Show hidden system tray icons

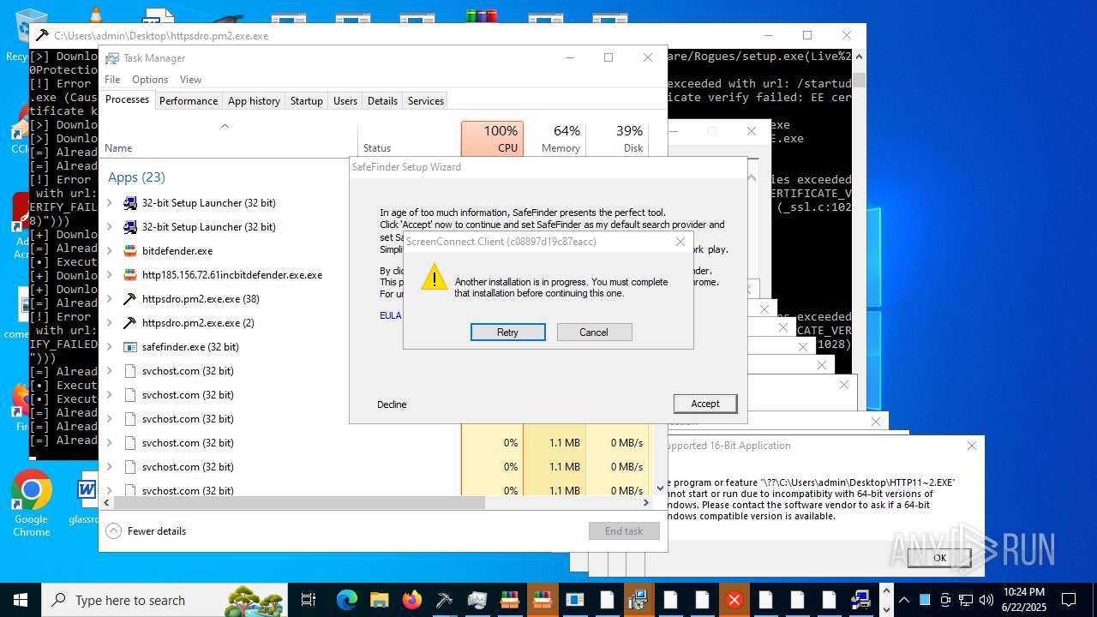coord(903,600)
